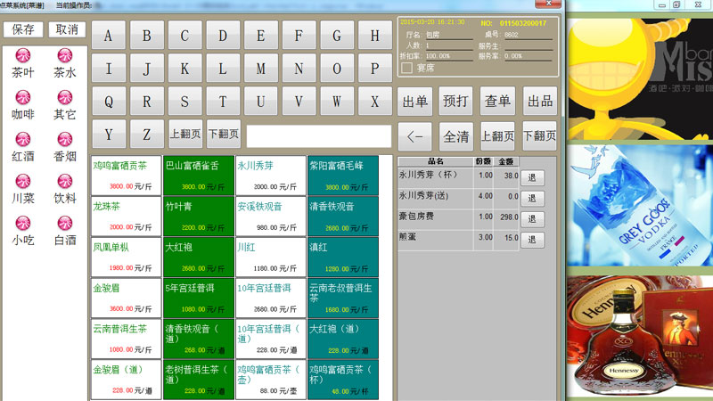Click 全清 to clear the order
This screenshot has width=713, height=401.
coord(456,136)
